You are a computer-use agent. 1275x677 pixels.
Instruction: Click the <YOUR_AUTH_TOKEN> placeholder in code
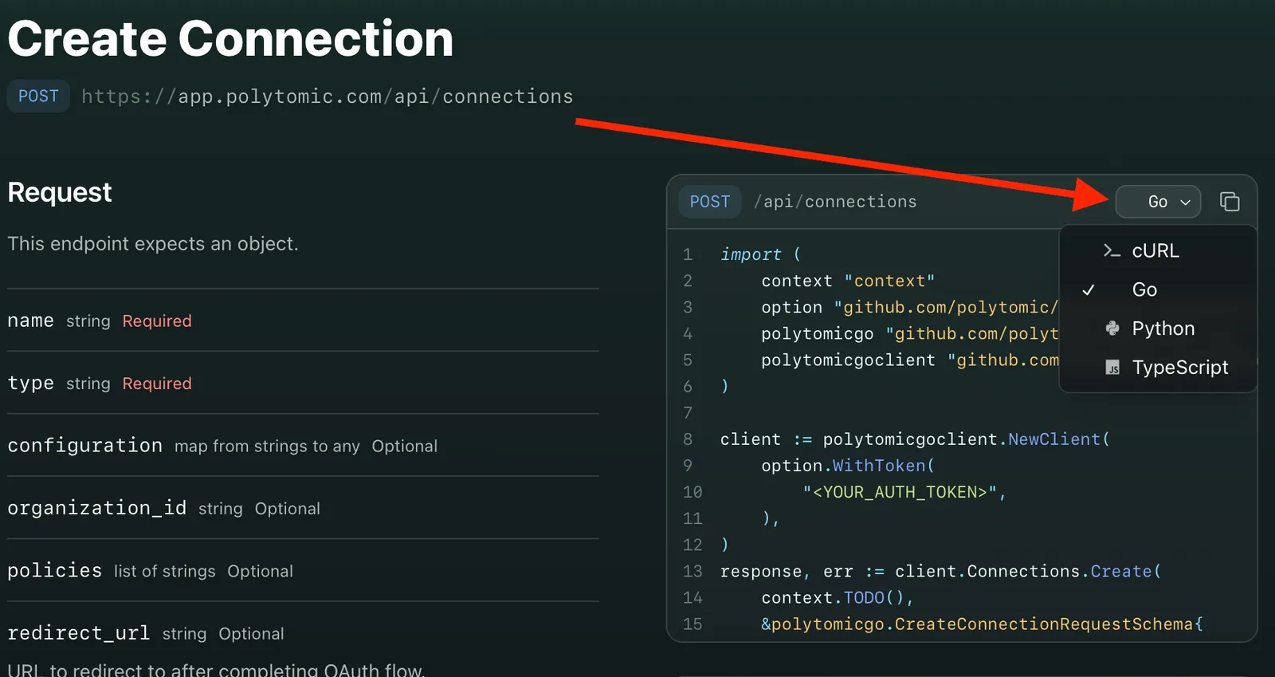click(900, 492)
